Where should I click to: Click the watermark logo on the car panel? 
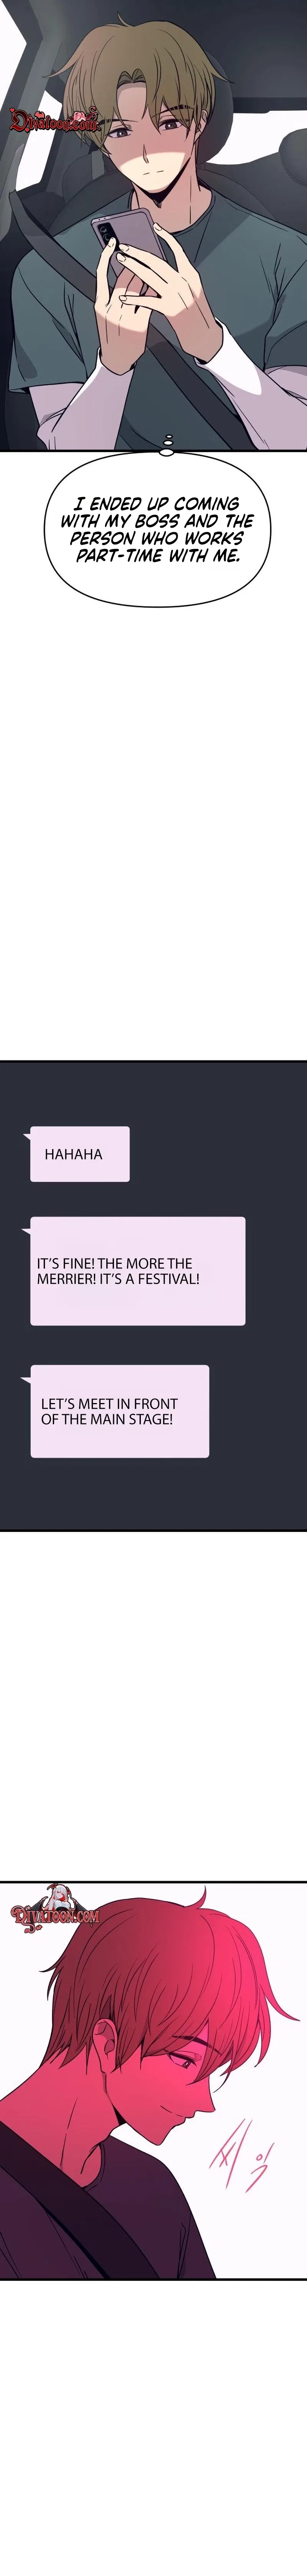(x=55, y=121)
